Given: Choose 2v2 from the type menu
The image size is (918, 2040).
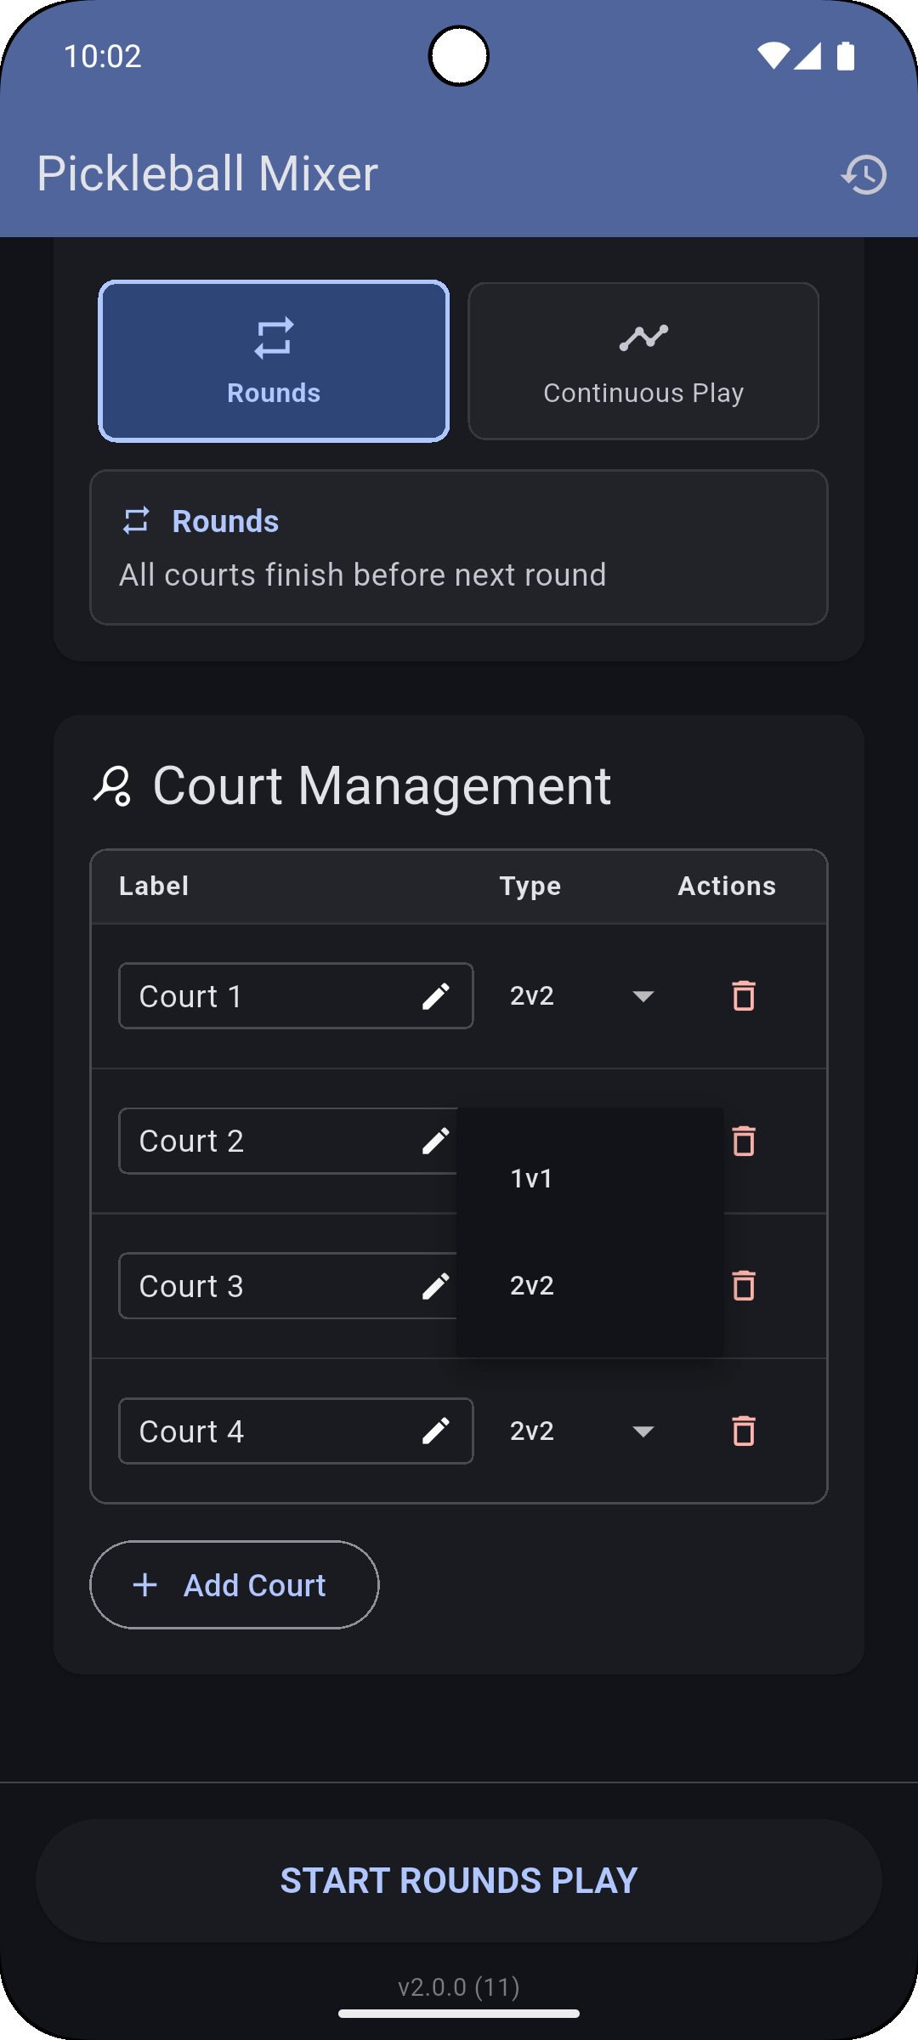Looking at the screenshot, I should click(533, 1285).
